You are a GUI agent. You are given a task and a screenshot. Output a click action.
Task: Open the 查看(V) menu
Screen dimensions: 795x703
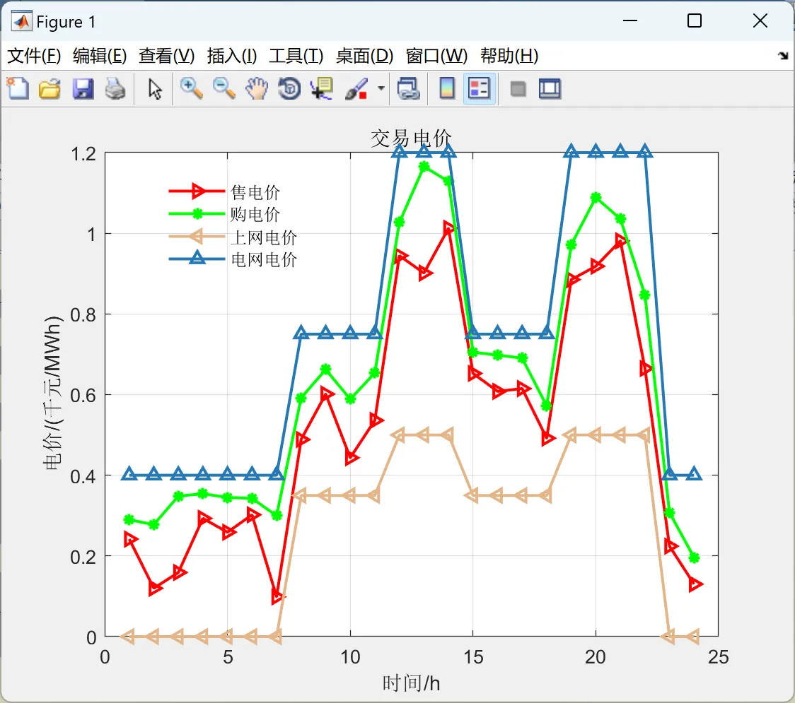click(167, 56)
